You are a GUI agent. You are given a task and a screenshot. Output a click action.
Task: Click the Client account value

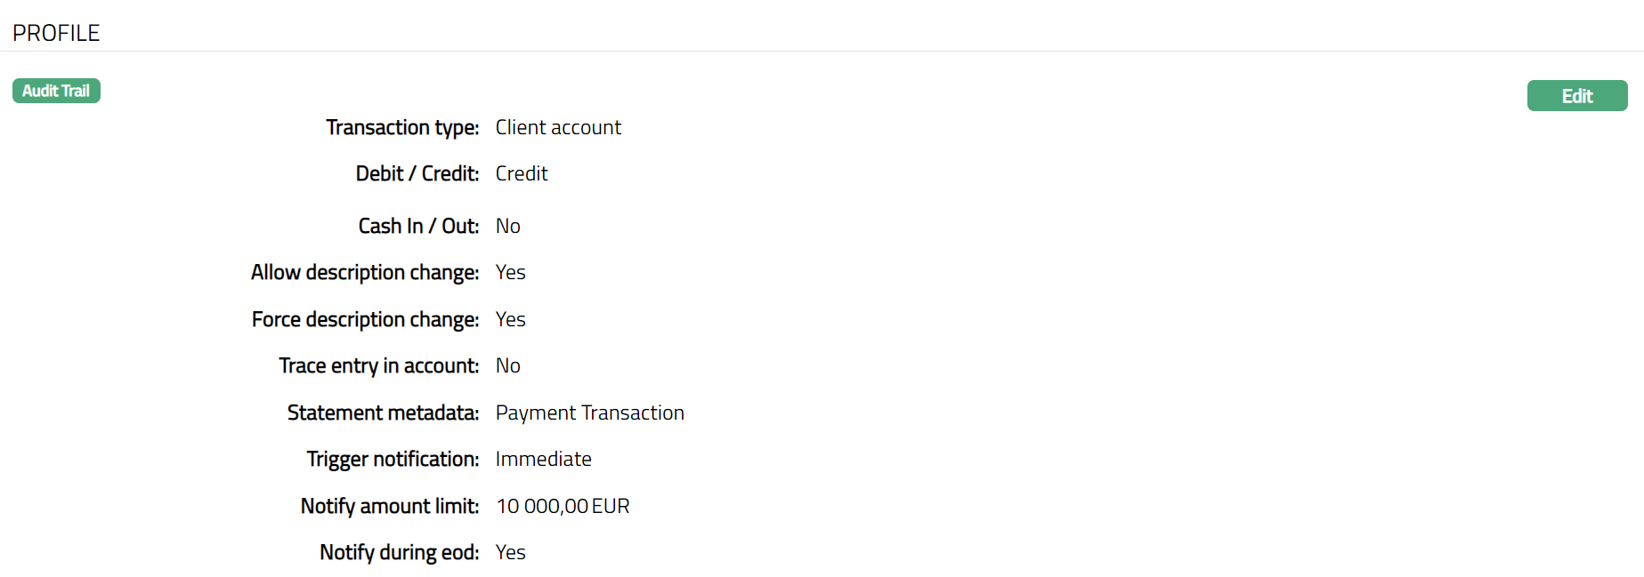[558, 127]
